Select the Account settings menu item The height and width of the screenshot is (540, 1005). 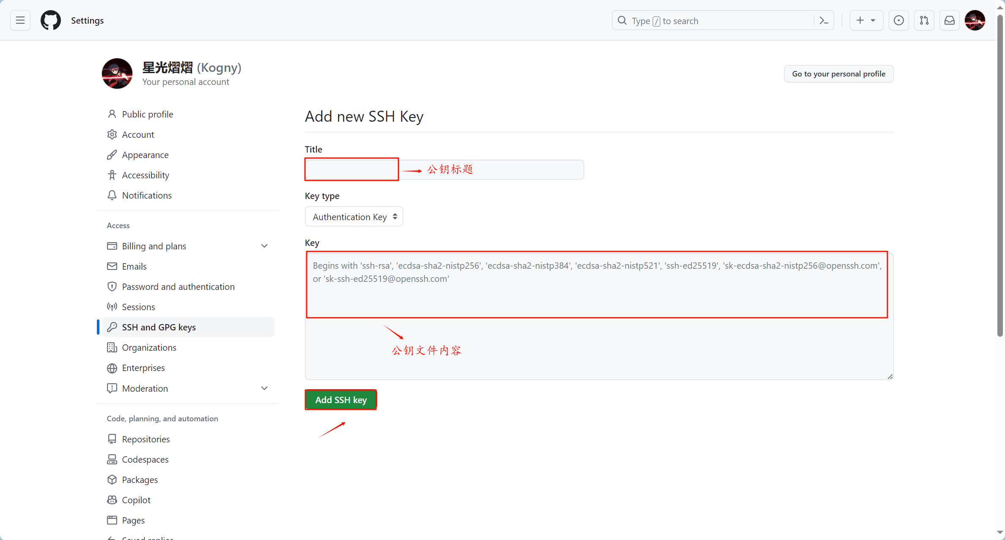[x=138, y=134]
